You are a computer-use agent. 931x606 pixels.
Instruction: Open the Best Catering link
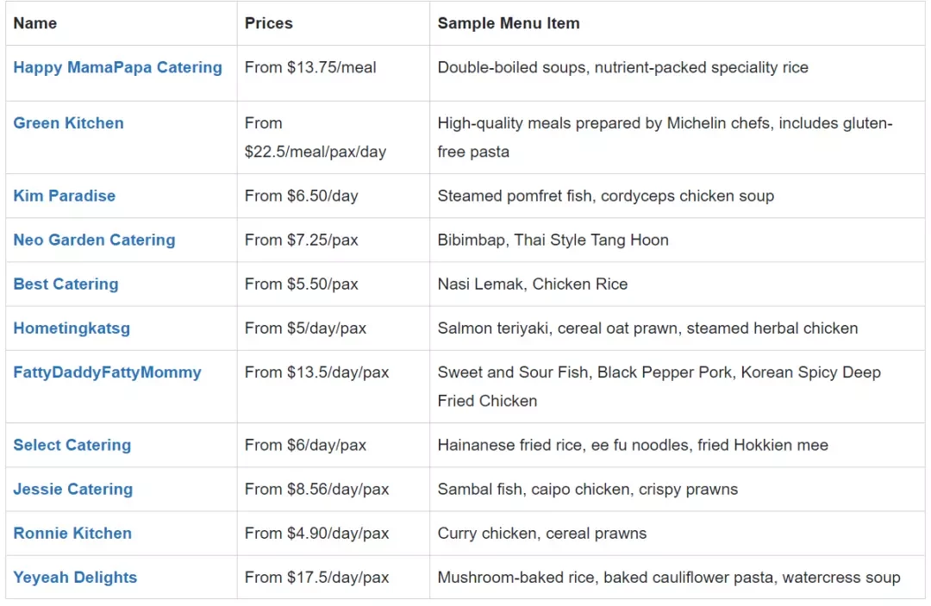(x=66, y=284)
